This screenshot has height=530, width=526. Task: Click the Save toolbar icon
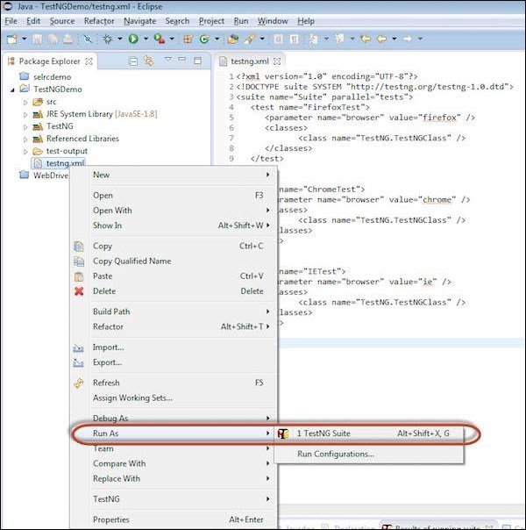(x=37, y=39)
